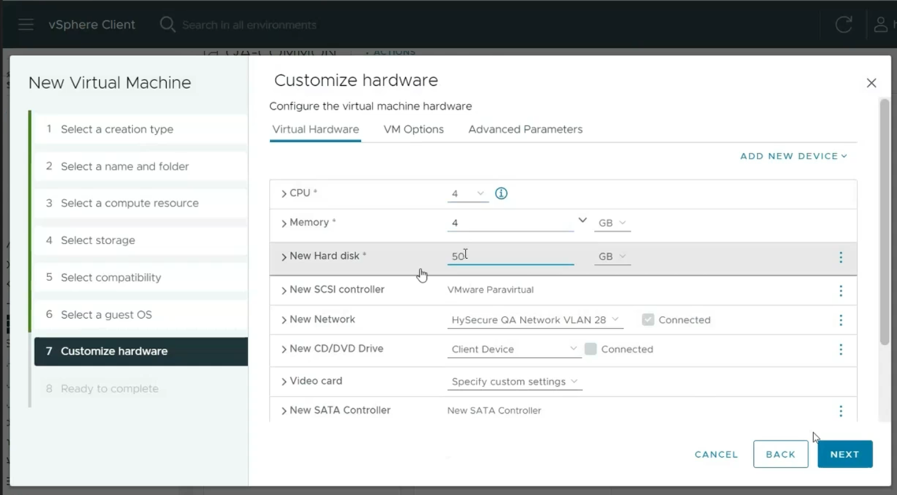Screen dimensions: 897x495
Task: Click the NEXT button
Action: tap(844, 454)
